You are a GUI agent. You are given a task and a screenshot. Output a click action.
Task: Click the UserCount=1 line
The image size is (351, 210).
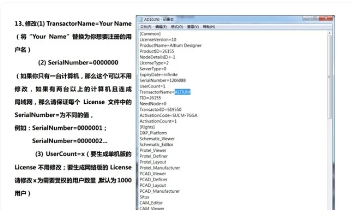point(152,86)
